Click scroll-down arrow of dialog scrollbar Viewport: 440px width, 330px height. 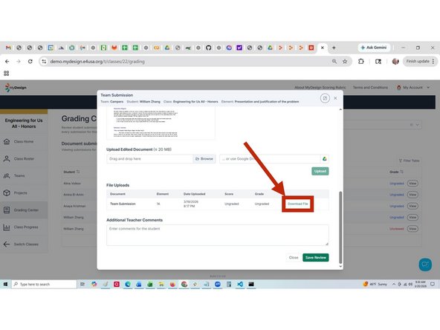(340, 266)
